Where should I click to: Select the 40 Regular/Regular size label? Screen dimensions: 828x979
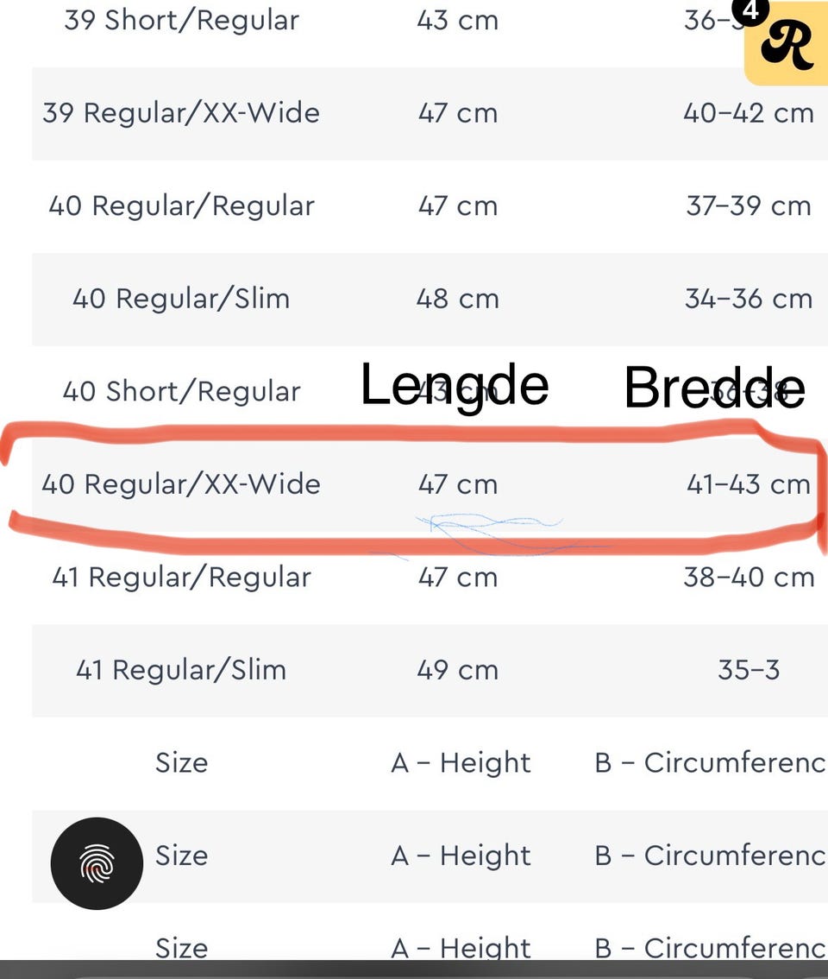click(x=182, y=206)
